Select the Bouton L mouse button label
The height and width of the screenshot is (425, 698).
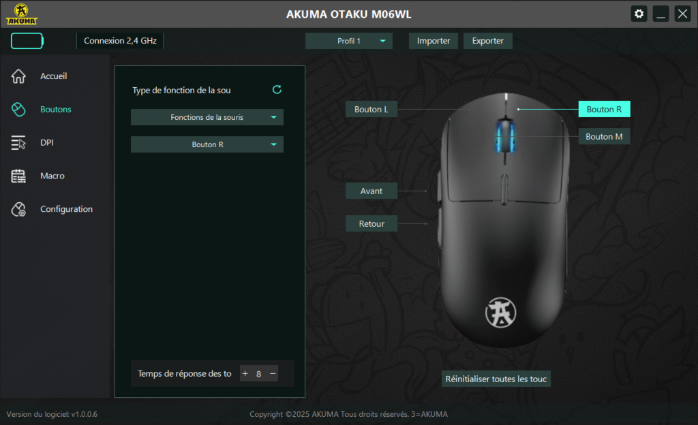click(x=371, y=110)
